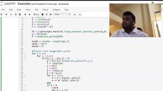Paste cells below icon
Screen dimensions: 163x91
click(x=20, y=15)
